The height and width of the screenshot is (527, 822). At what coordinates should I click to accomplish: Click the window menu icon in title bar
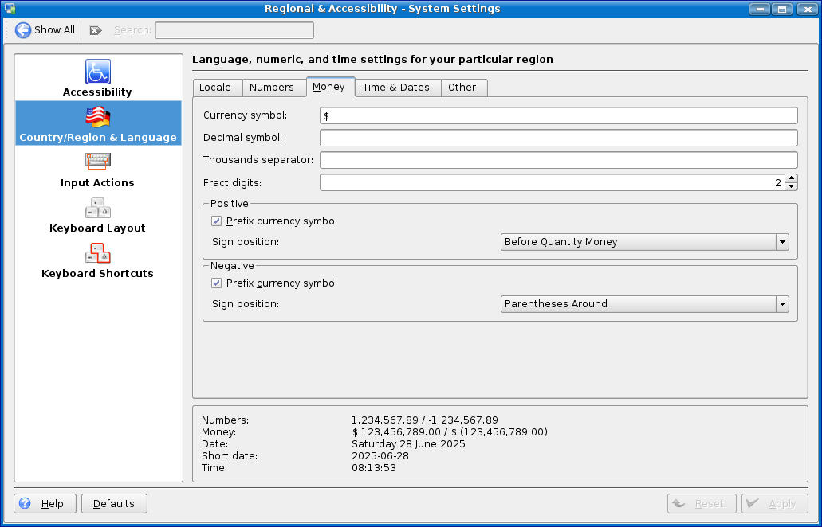(x=10, y=9)
